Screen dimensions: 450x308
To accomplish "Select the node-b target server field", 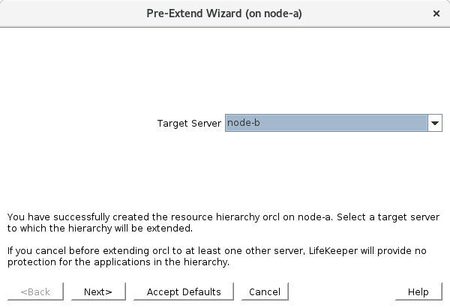I will pos(326,124).
